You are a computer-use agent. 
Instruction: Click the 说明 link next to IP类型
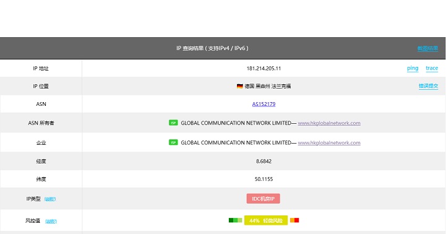point(50,199)
